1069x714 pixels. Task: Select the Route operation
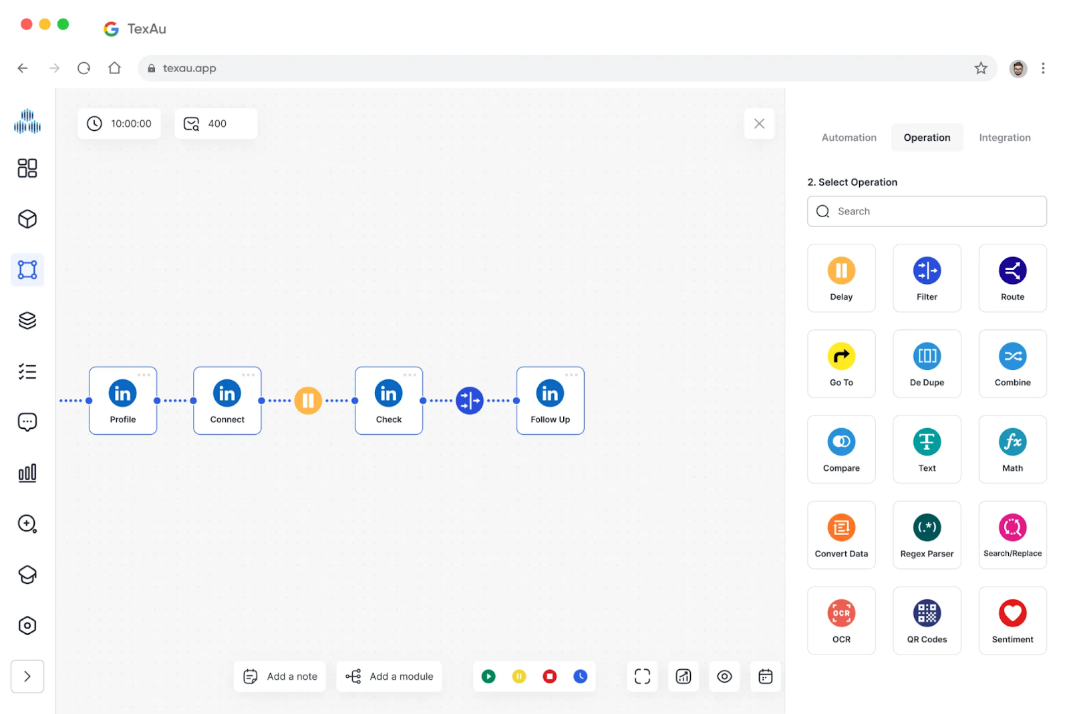[1012, 278]
